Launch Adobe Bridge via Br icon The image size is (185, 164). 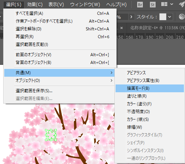coord(140,5)
